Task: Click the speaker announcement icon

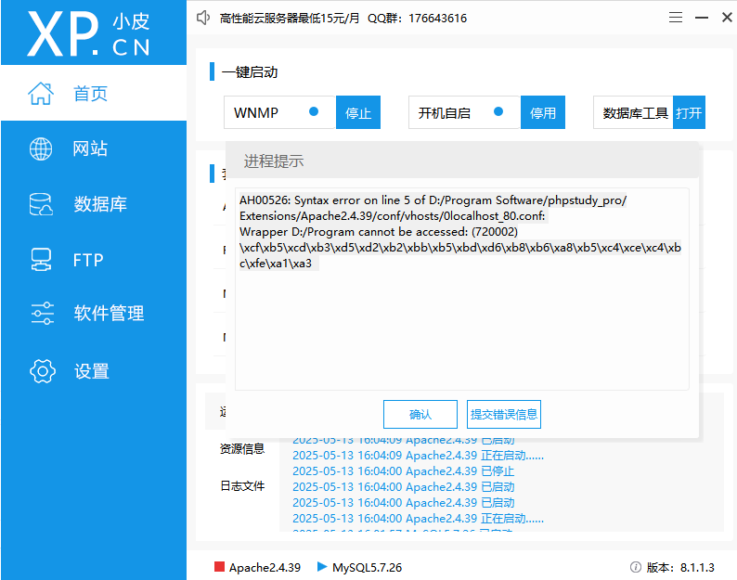Action: click(x=203, y=18)
